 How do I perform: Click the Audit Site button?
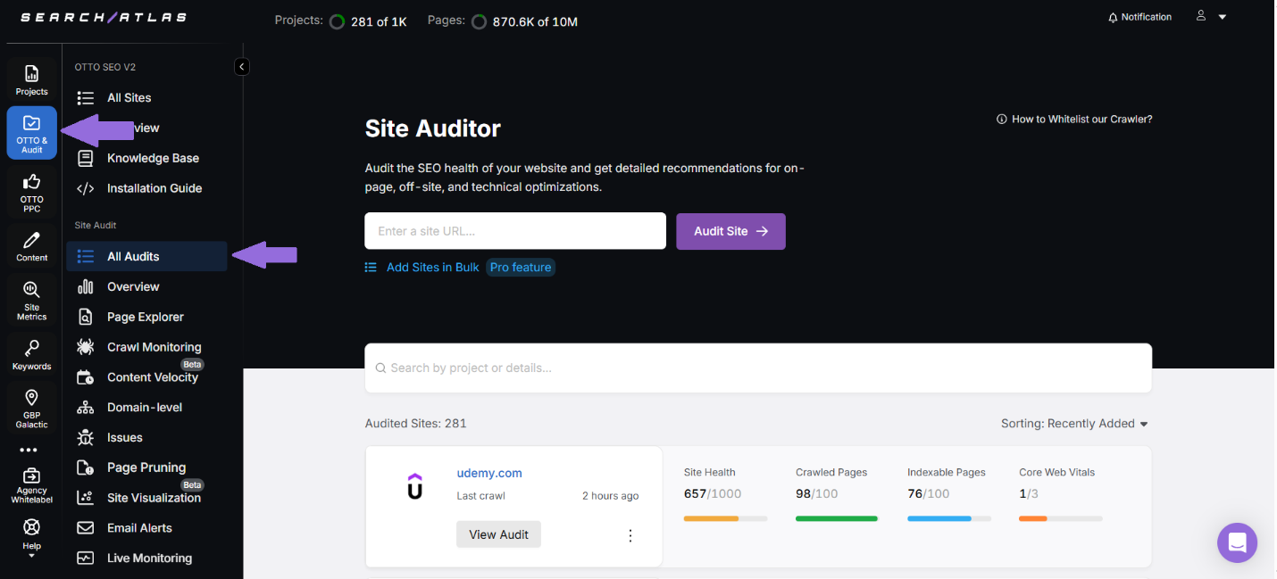[730, 231]
